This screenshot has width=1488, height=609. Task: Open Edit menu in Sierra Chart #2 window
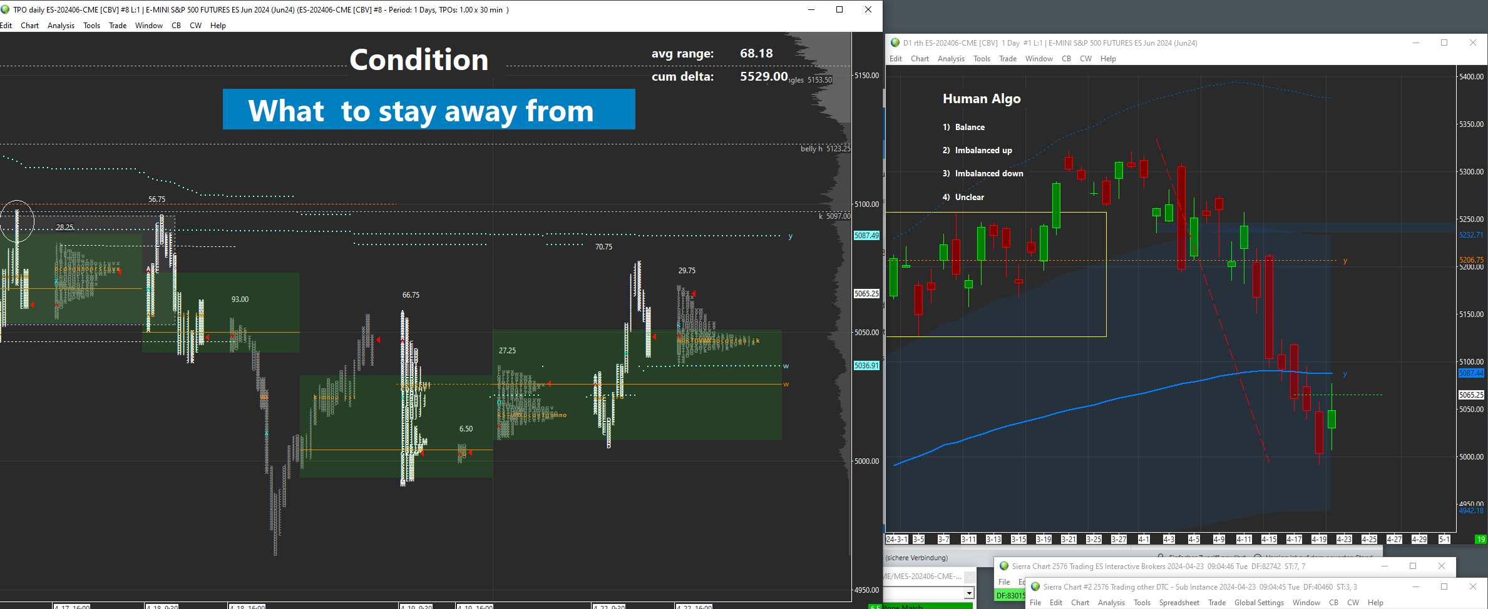tap(1056, 603)
